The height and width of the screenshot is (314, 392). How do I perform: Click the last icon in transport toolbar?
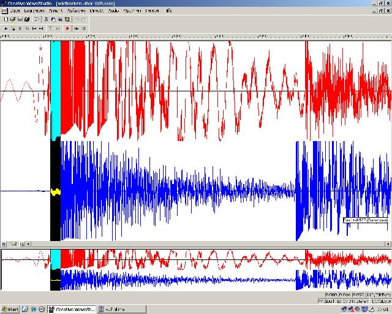tap(84, 29)
